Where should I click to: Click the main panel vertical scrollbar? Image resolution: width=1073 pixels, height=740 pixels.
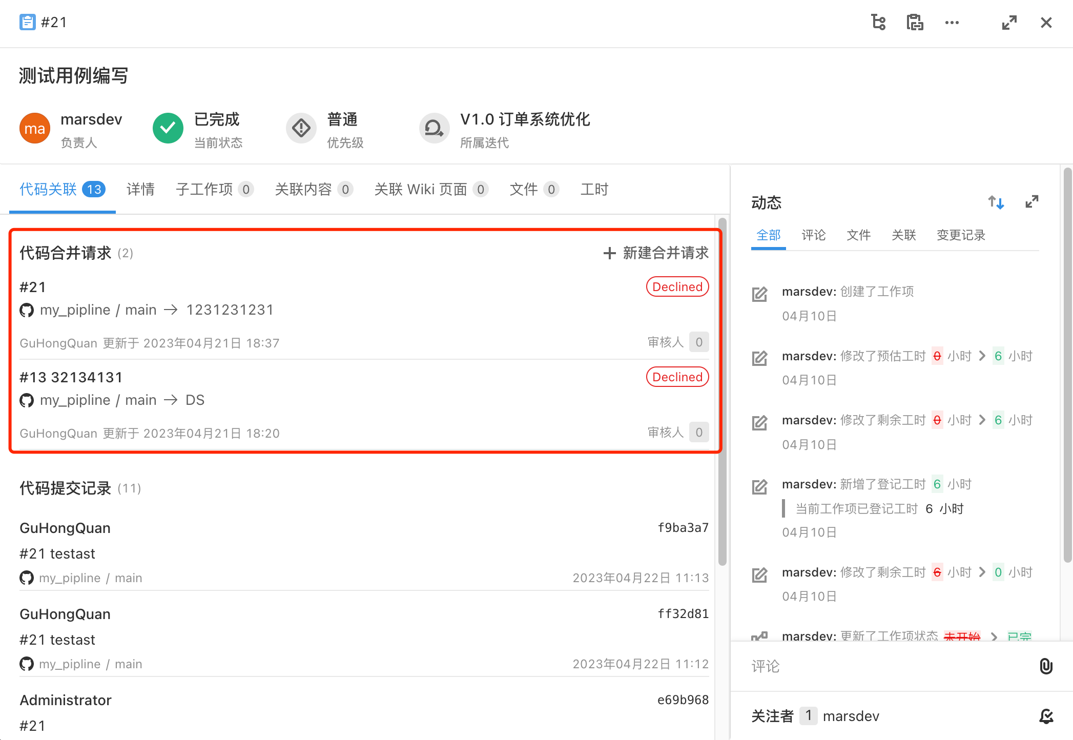tap(723, 392)
